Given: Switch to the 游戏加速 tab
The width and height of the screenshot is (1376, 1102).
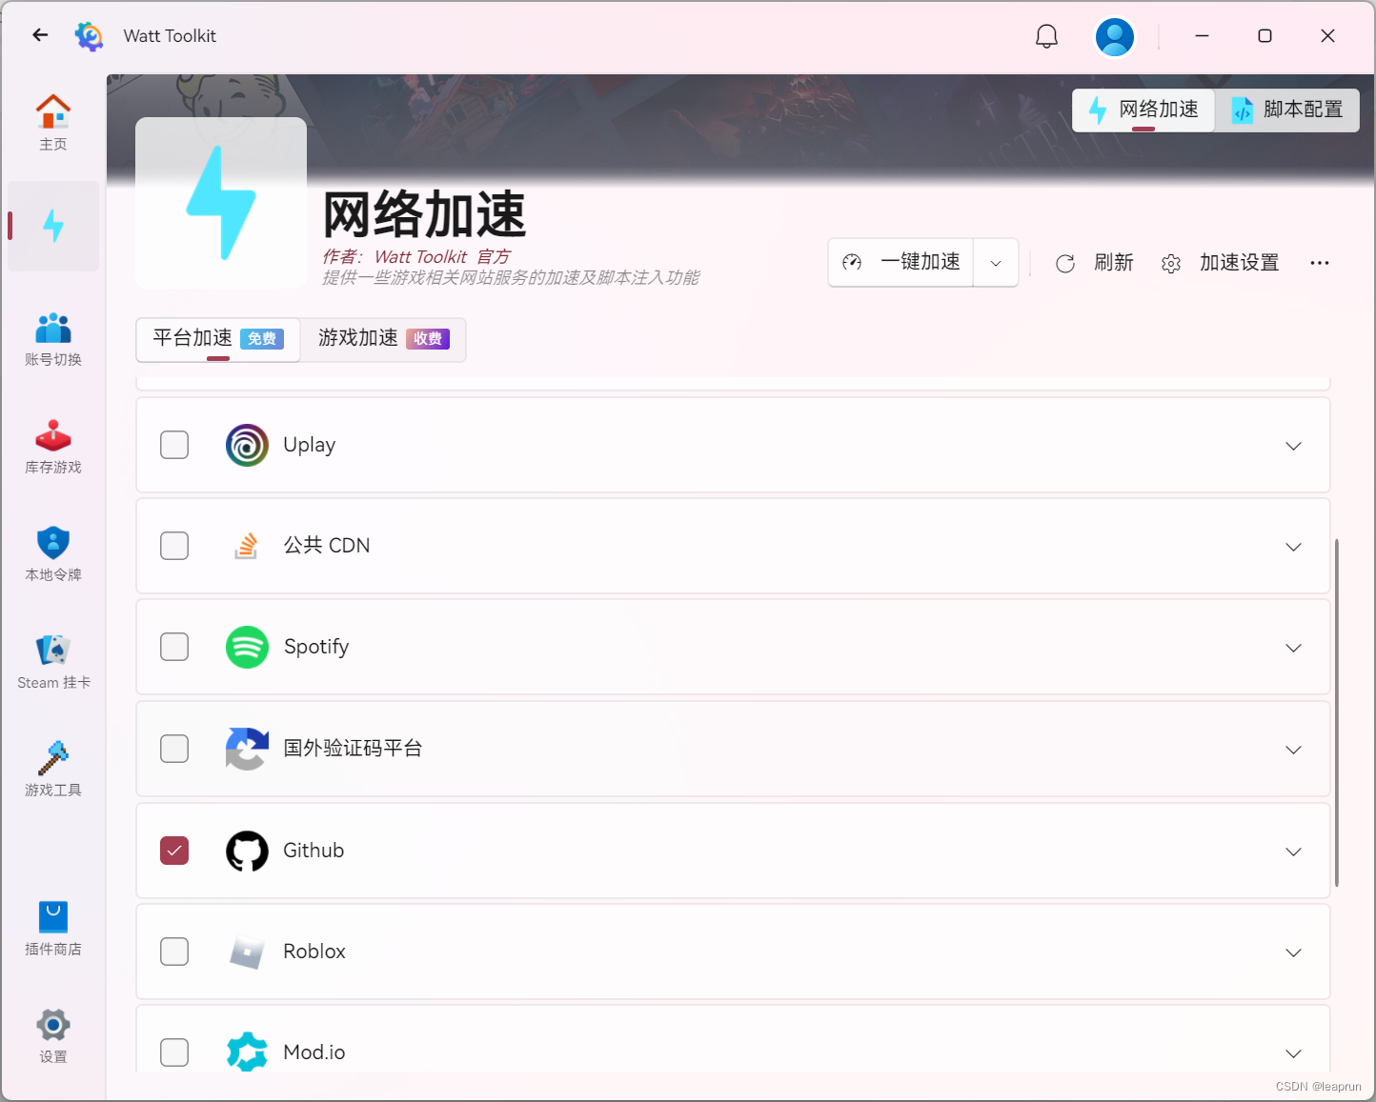Looking at the screenshot, I should 383,339.
